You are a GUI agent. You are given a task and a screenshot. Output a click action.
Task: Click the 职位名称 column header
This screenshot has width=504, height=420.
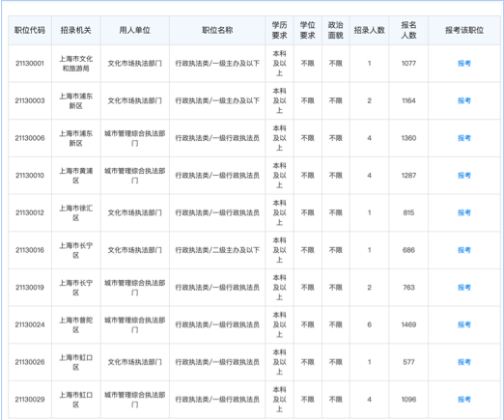coord(217,30)
